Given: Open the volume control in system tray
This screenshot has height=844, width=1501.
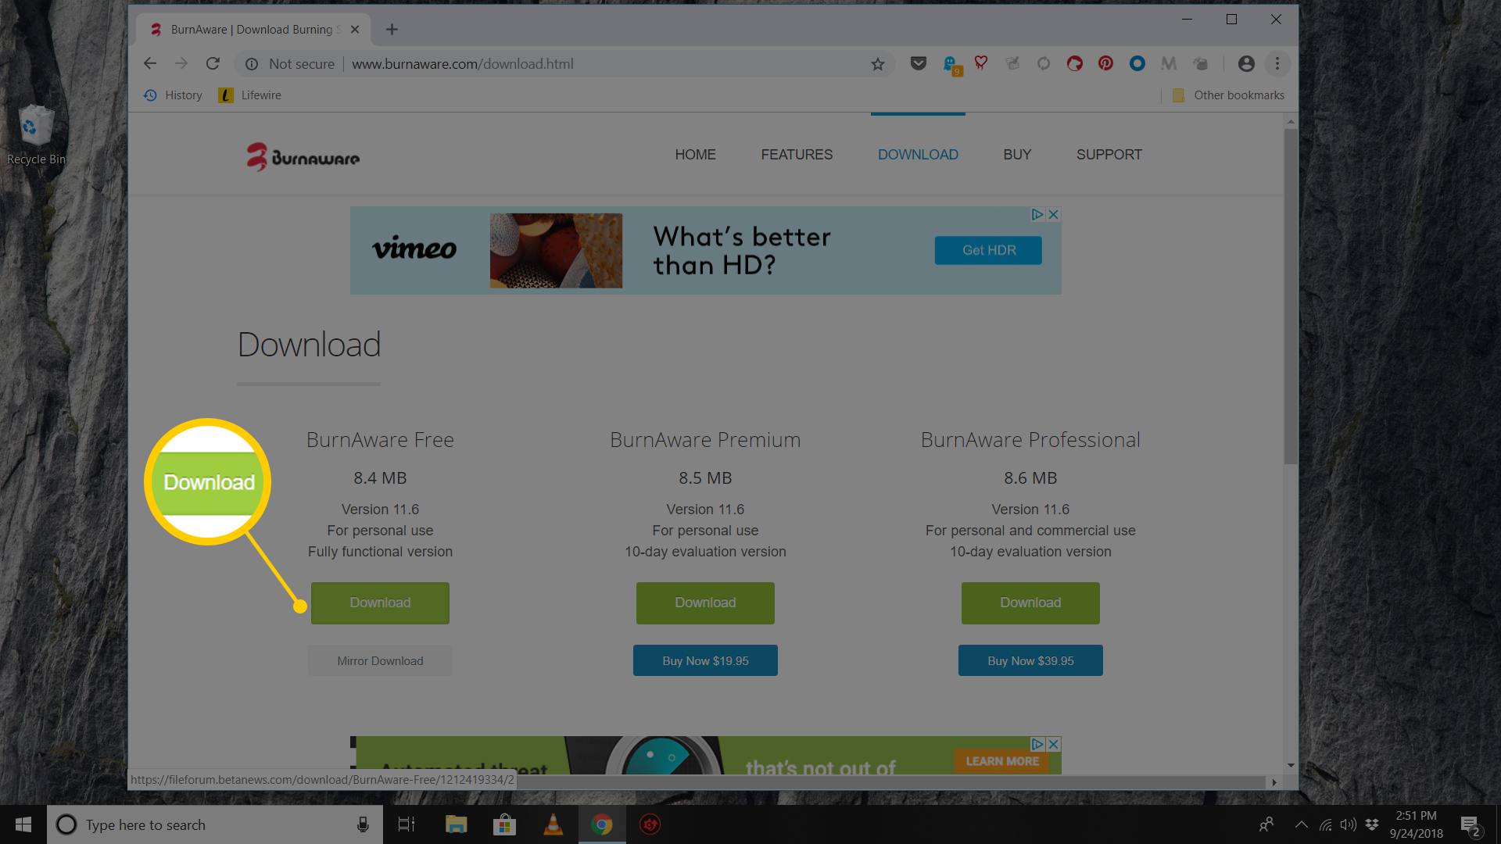Looking at the screenshot, I should click(x=1349, y=824).
